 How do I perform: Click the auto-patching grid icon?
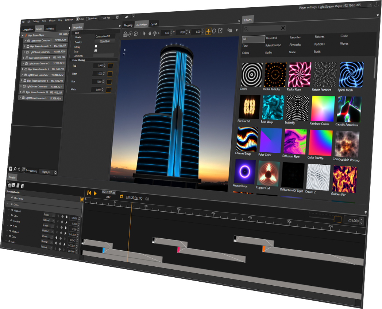[23, 169]
